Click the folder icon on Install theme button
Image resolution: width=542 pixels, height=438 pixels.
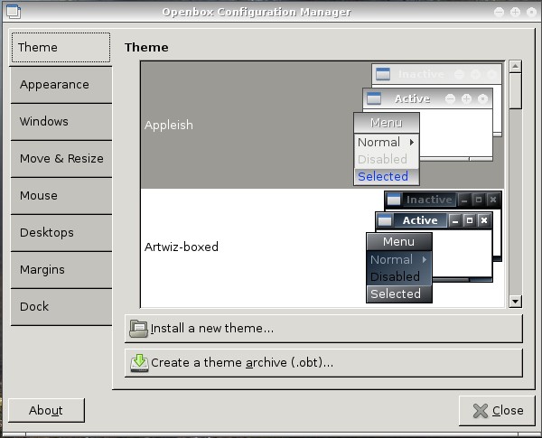(x=138, y=329)
